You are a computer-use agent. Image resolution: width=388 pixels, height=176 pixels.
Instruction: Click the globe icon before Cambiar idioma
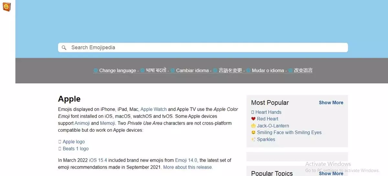173,70
